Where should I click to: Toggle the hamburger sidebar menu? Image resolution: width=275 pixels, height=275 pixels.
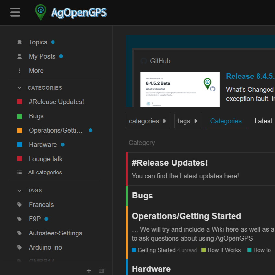(x=15, y=12)
